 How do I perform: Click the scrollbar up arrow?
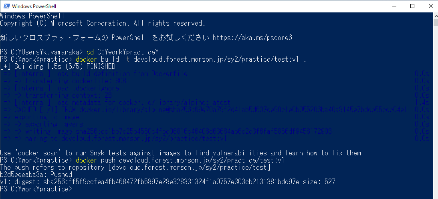(435, 15)
